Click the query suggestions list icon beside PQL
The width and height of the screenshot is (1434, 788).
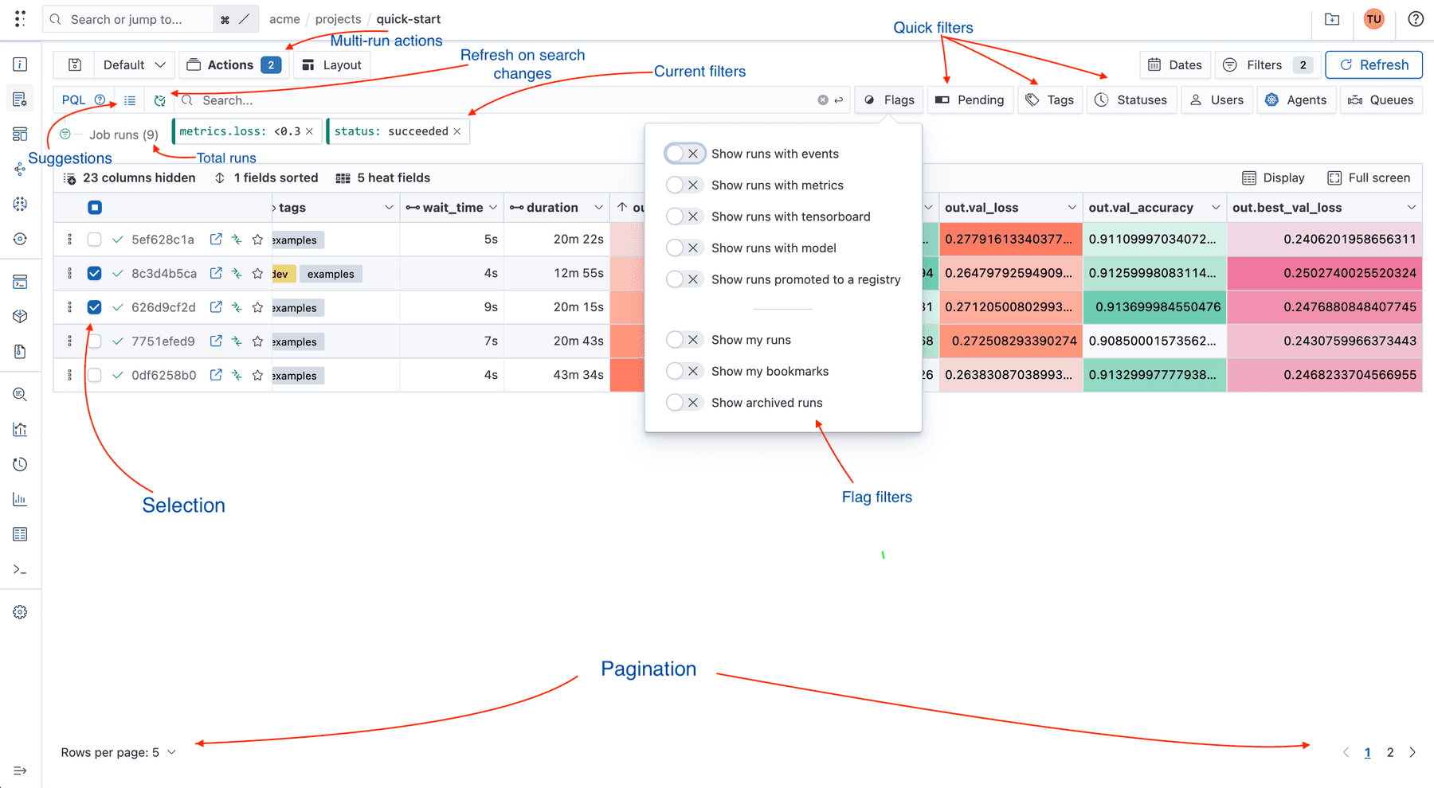[x=129, y=99]
